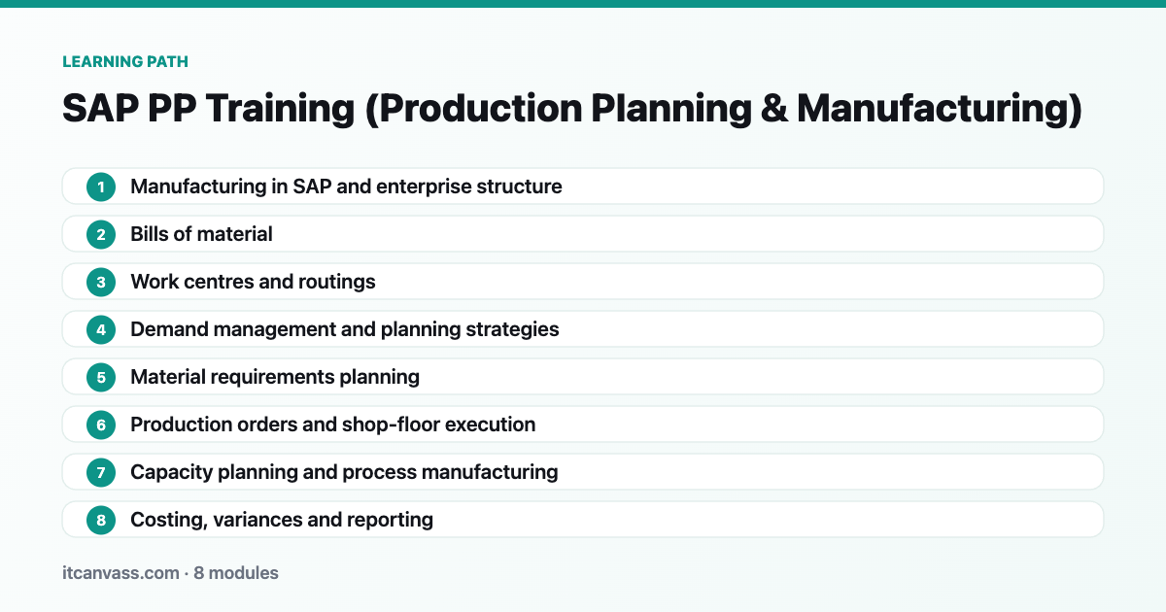
Task: Click the number 2 badge beside Bills of material
Action: (x=100, y=234)
